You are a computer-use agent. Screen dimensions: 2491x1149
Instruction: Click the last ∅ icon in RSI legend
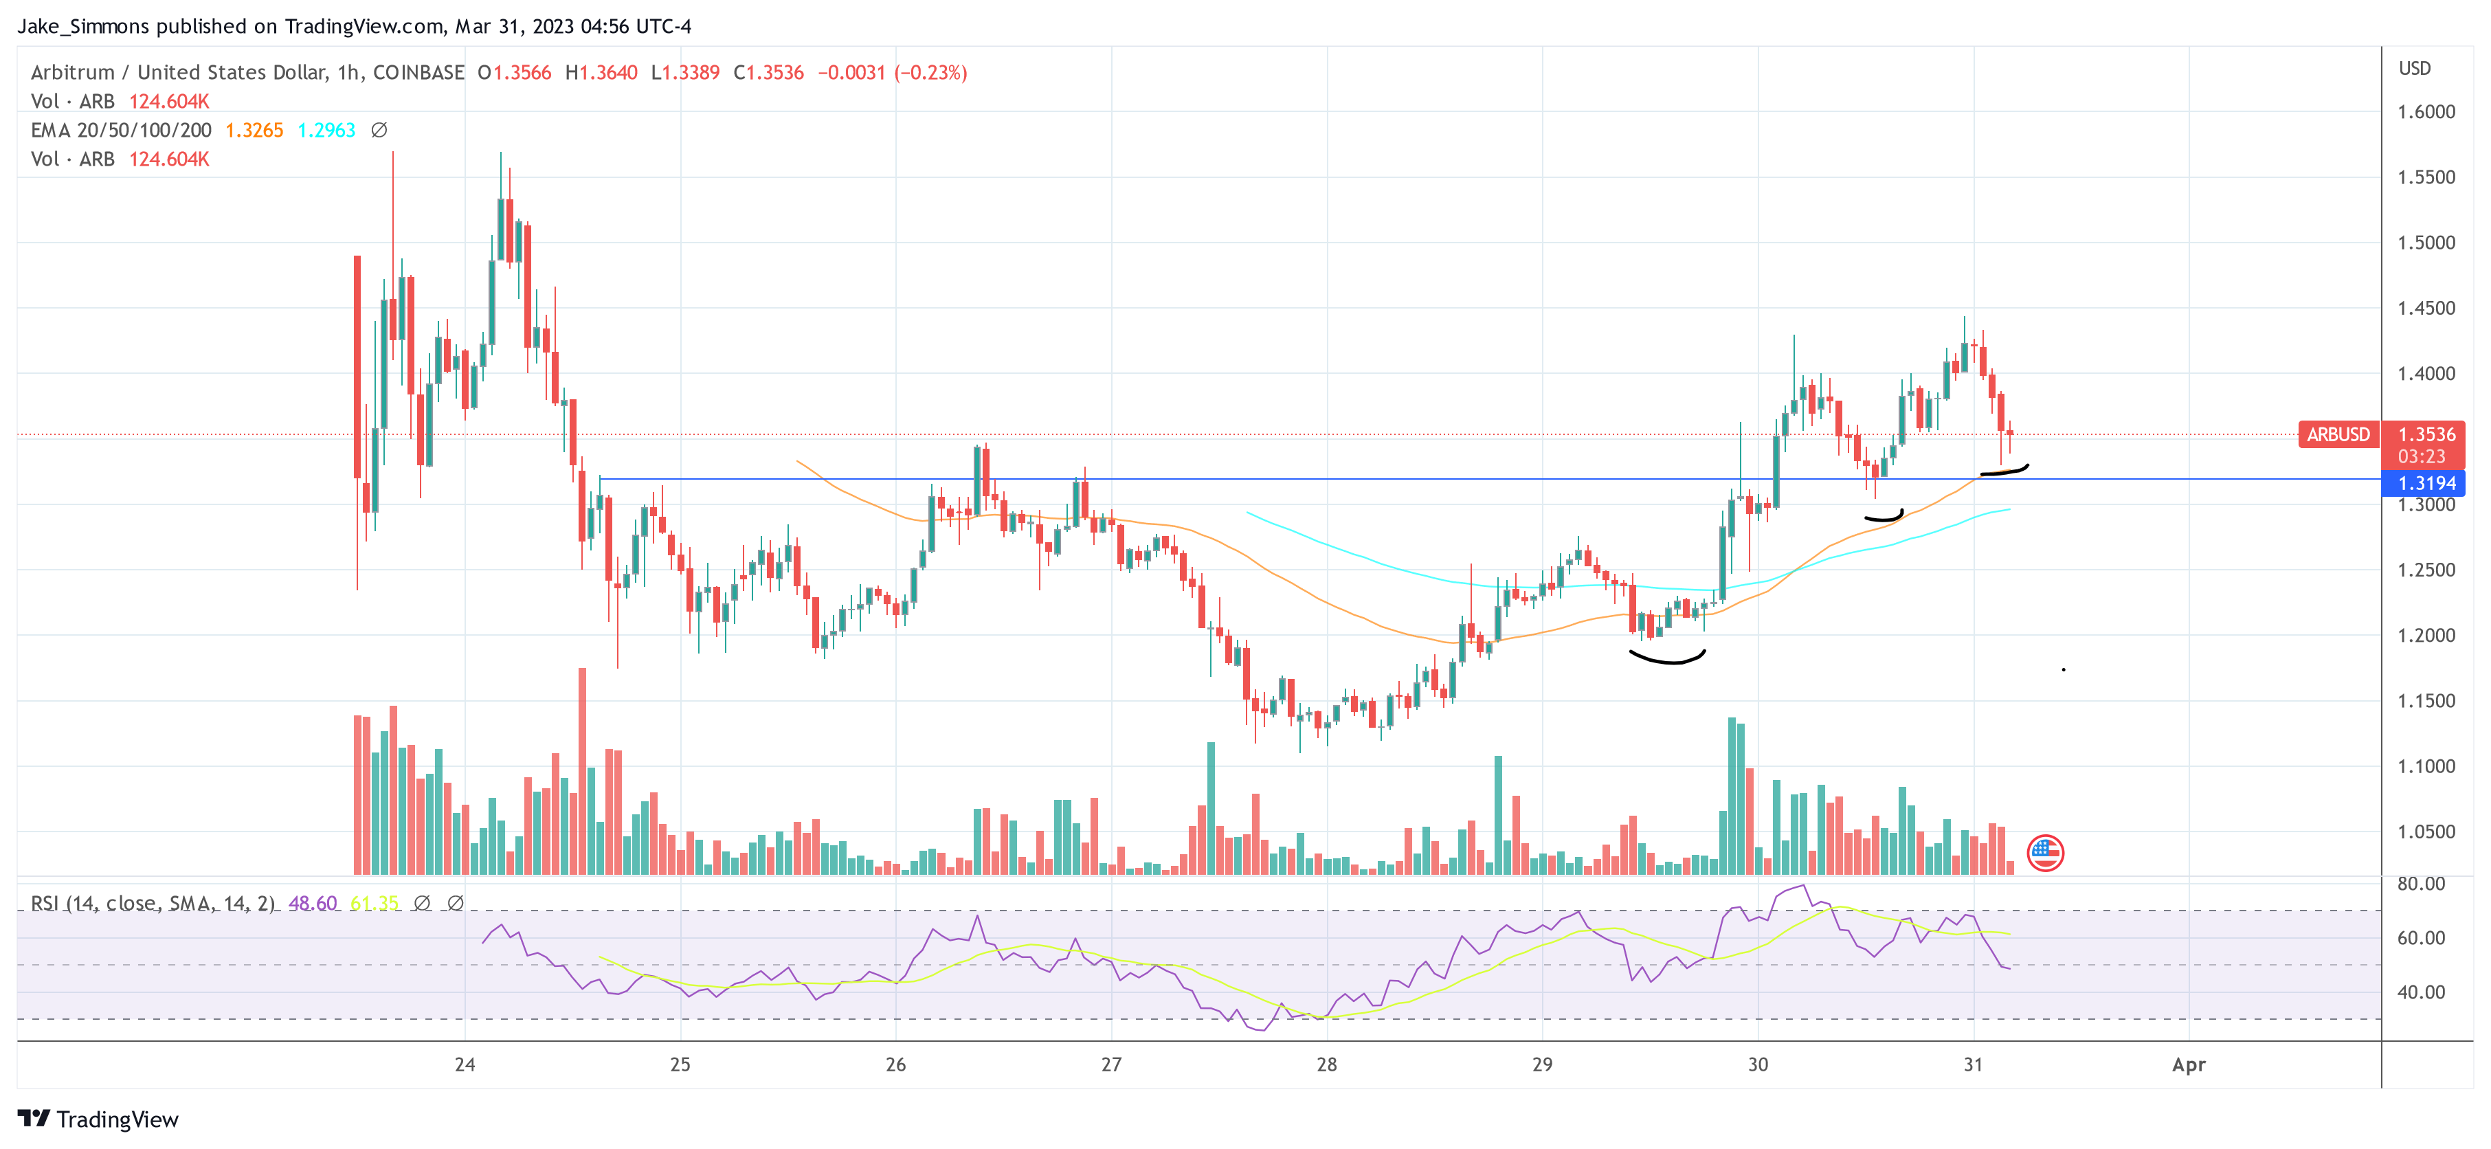(456, 904)
